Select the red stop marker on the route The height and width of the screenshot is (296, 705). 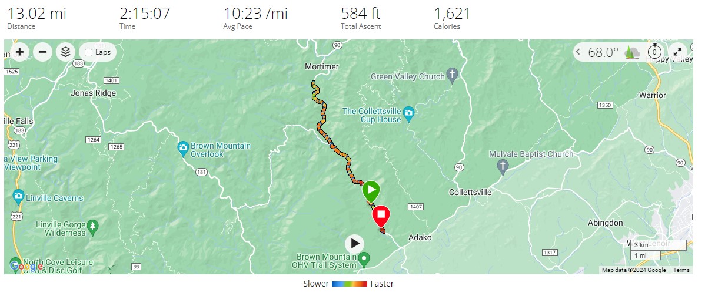click(x=381, y=216)
